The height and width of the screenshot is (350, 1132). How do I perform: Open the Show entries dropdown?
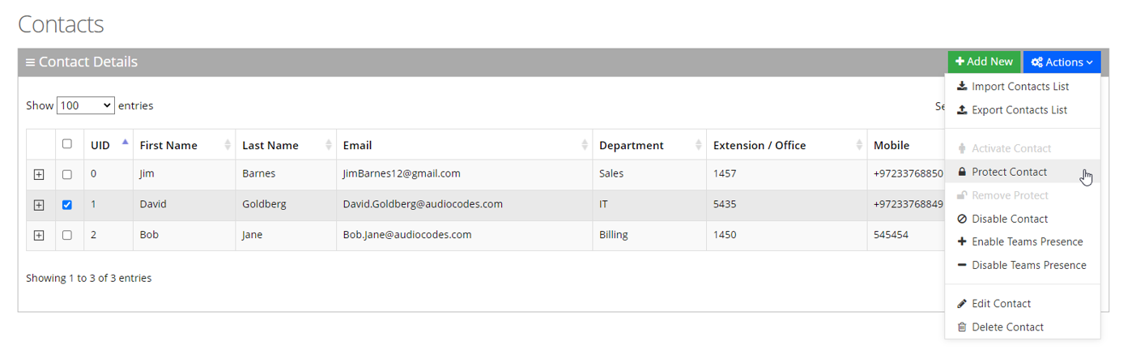[86, 105]
